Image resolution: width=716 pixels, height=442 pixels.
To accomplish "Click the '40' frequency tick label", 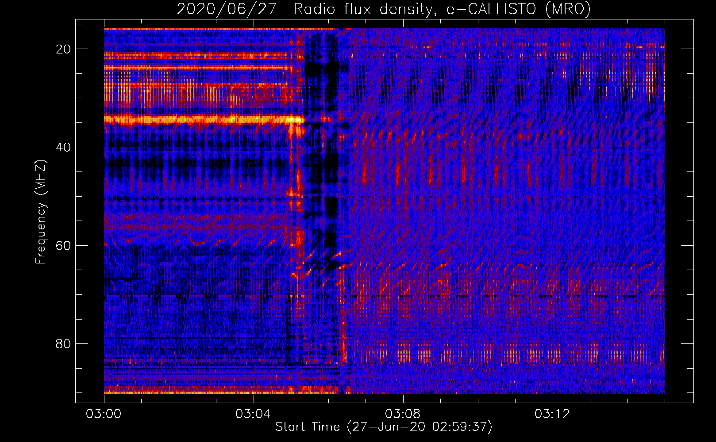I will (x=64, y=147).
